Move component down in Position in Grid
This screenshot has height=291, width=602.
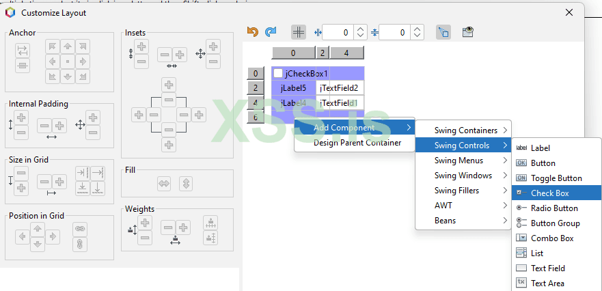[x=38, y=244]
